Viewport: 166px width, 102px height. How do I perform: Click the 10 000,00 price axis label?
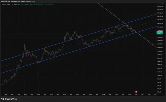160,51
